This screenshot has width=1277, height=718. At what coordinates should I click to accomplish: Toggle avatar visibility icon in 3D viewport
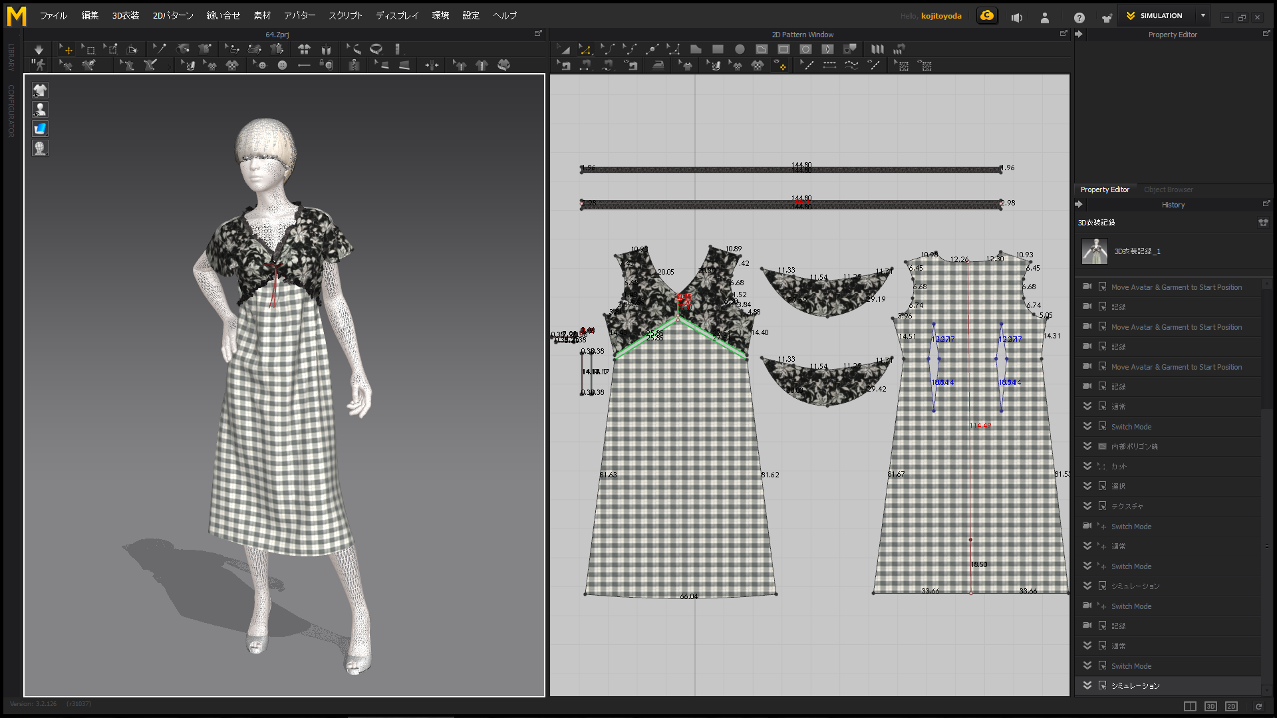pos(40,110)
